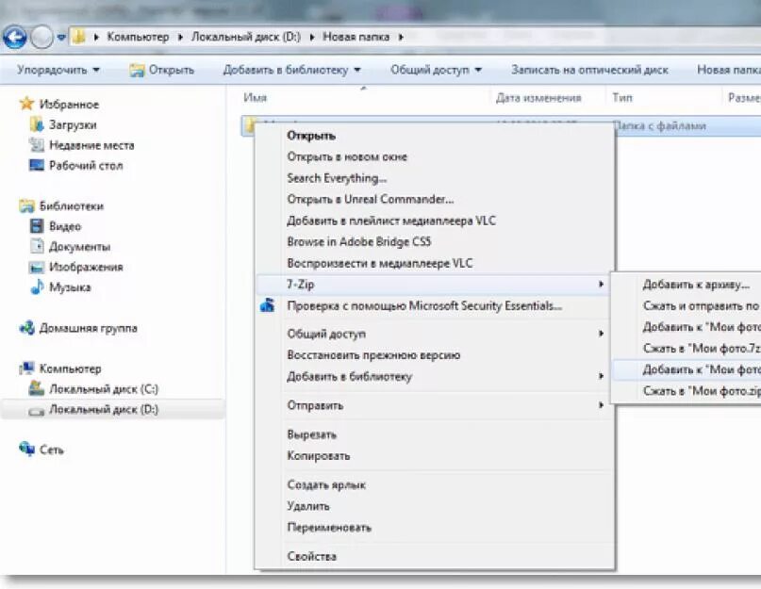Choose Сжать в "Мои фото.7z entry
The width and height of the screenshot is (761, 589).
687,349
